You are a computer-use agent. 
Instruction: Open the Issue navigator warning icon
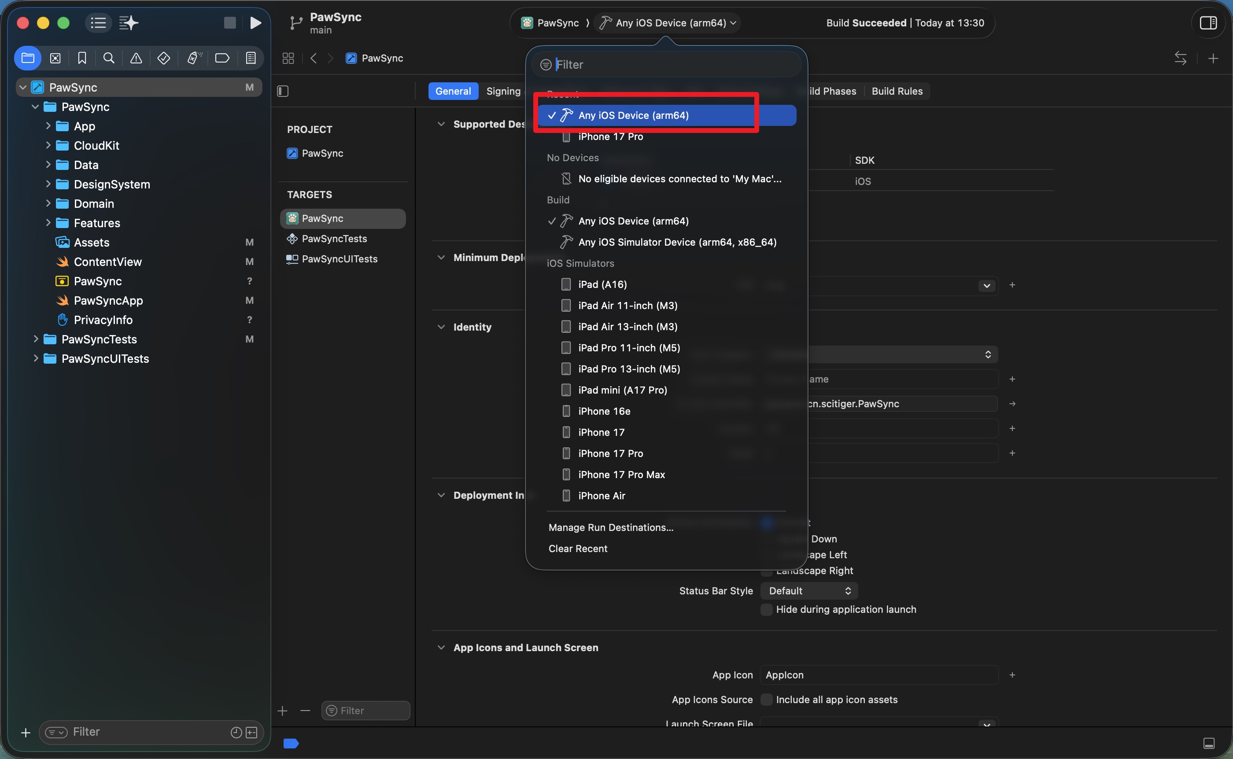coord(136,58)
